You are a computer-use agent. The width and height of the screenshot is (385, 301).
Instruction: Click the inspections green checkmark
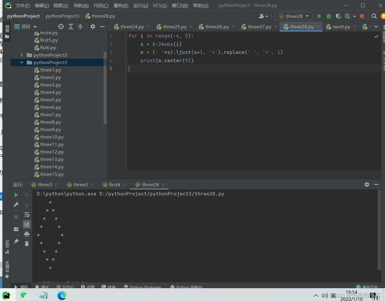(376, 36)
